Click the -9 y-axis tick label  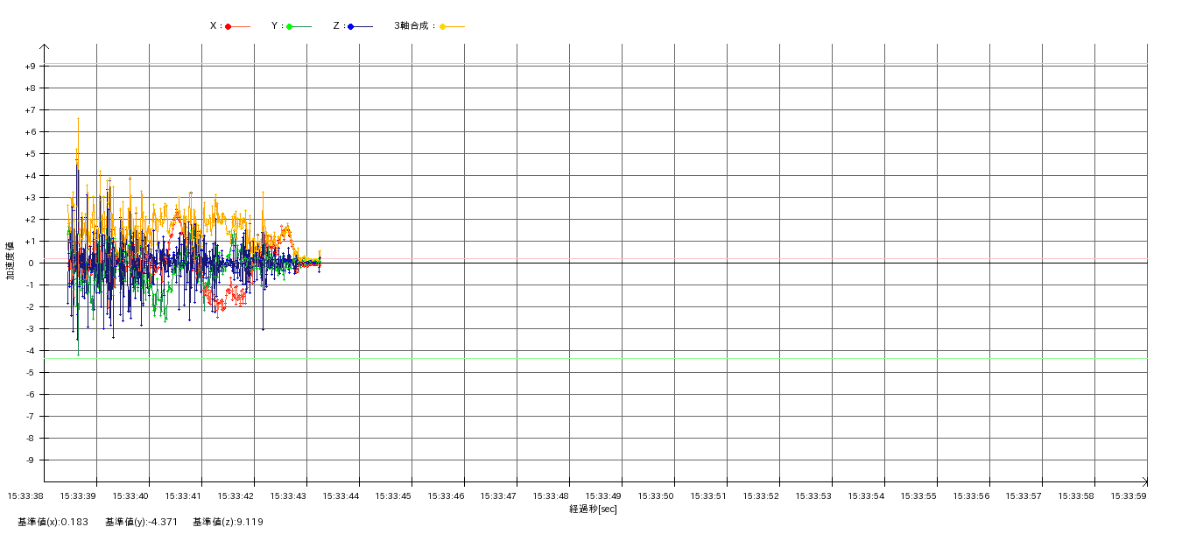tap(30, 460)
